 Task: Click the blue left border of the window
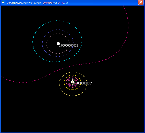pyautogui.click(x=0, y=69)
